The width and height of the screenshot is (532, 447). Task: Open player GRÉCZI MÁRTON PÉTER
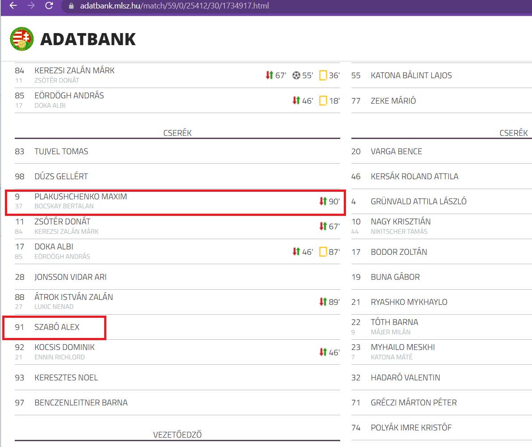414,403
